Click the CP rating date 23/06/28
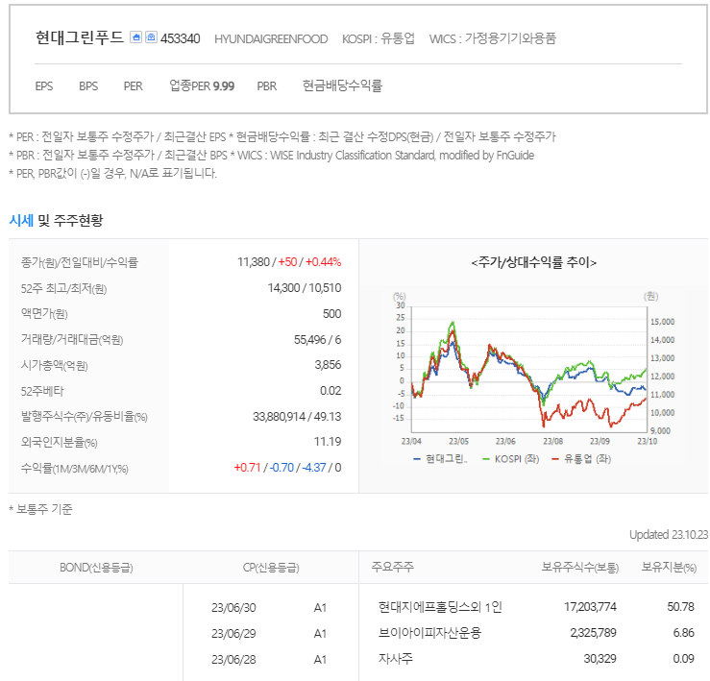The image size is (710, 681). click(x=233, y=660)
